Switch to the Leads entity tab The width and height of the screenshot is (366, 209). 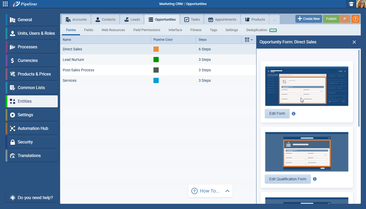132,20
